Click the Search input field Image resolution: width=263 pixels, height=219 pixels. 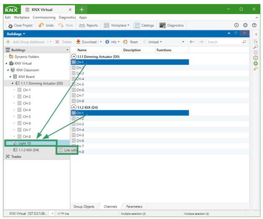223,42
